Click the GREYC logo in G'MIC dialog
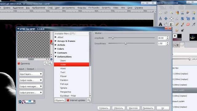This screenshot has width=197, height=111. coord(27,102)
